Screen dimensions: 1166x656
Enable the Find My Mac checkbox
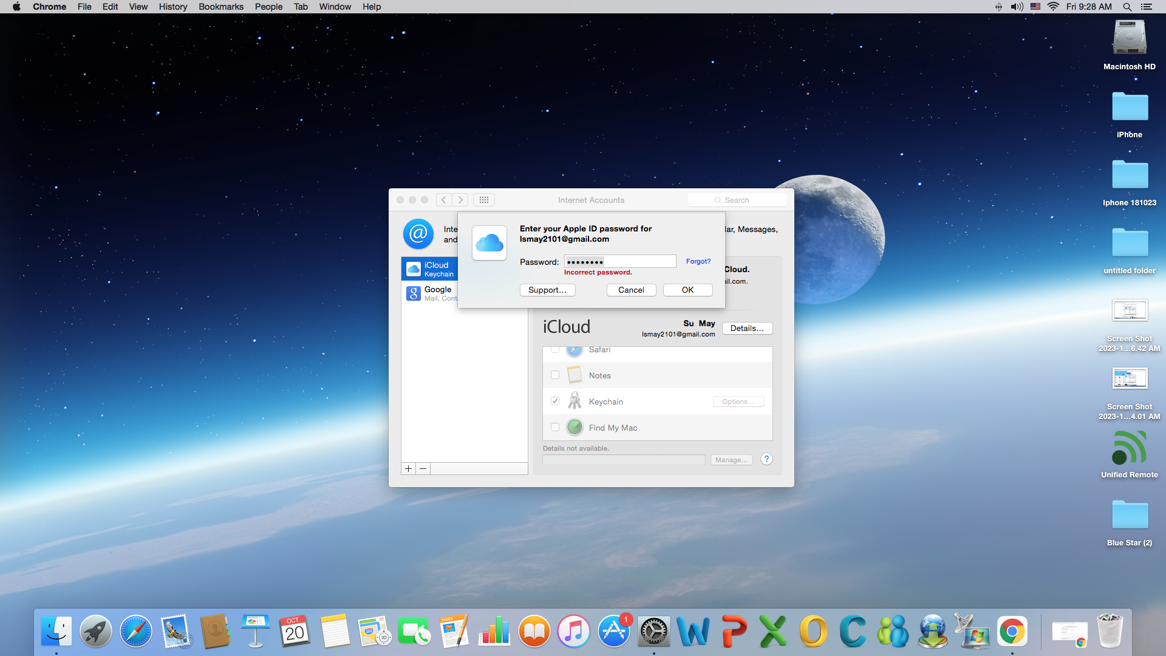click(x=555, y=428)
